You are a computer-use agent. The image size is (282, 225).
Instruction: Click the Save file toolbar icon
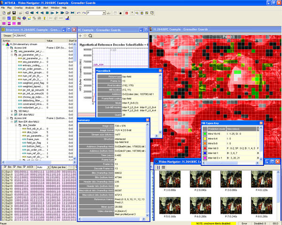click(x=14, y=14)
